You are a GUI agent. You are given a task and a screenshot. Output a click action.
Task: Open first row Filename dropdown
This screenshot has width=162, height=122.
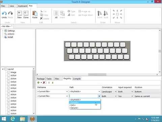click(x=67, y=91)
